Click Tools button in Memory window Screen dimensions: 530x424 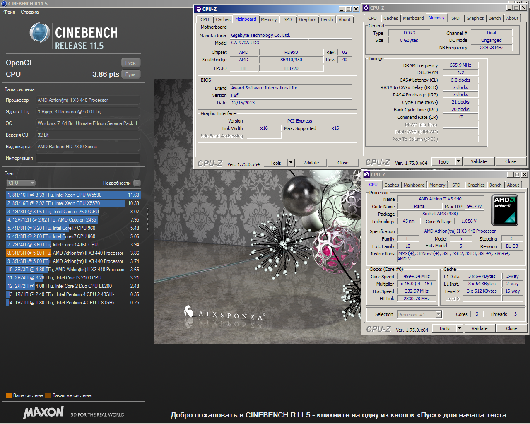tap(443, 161)
